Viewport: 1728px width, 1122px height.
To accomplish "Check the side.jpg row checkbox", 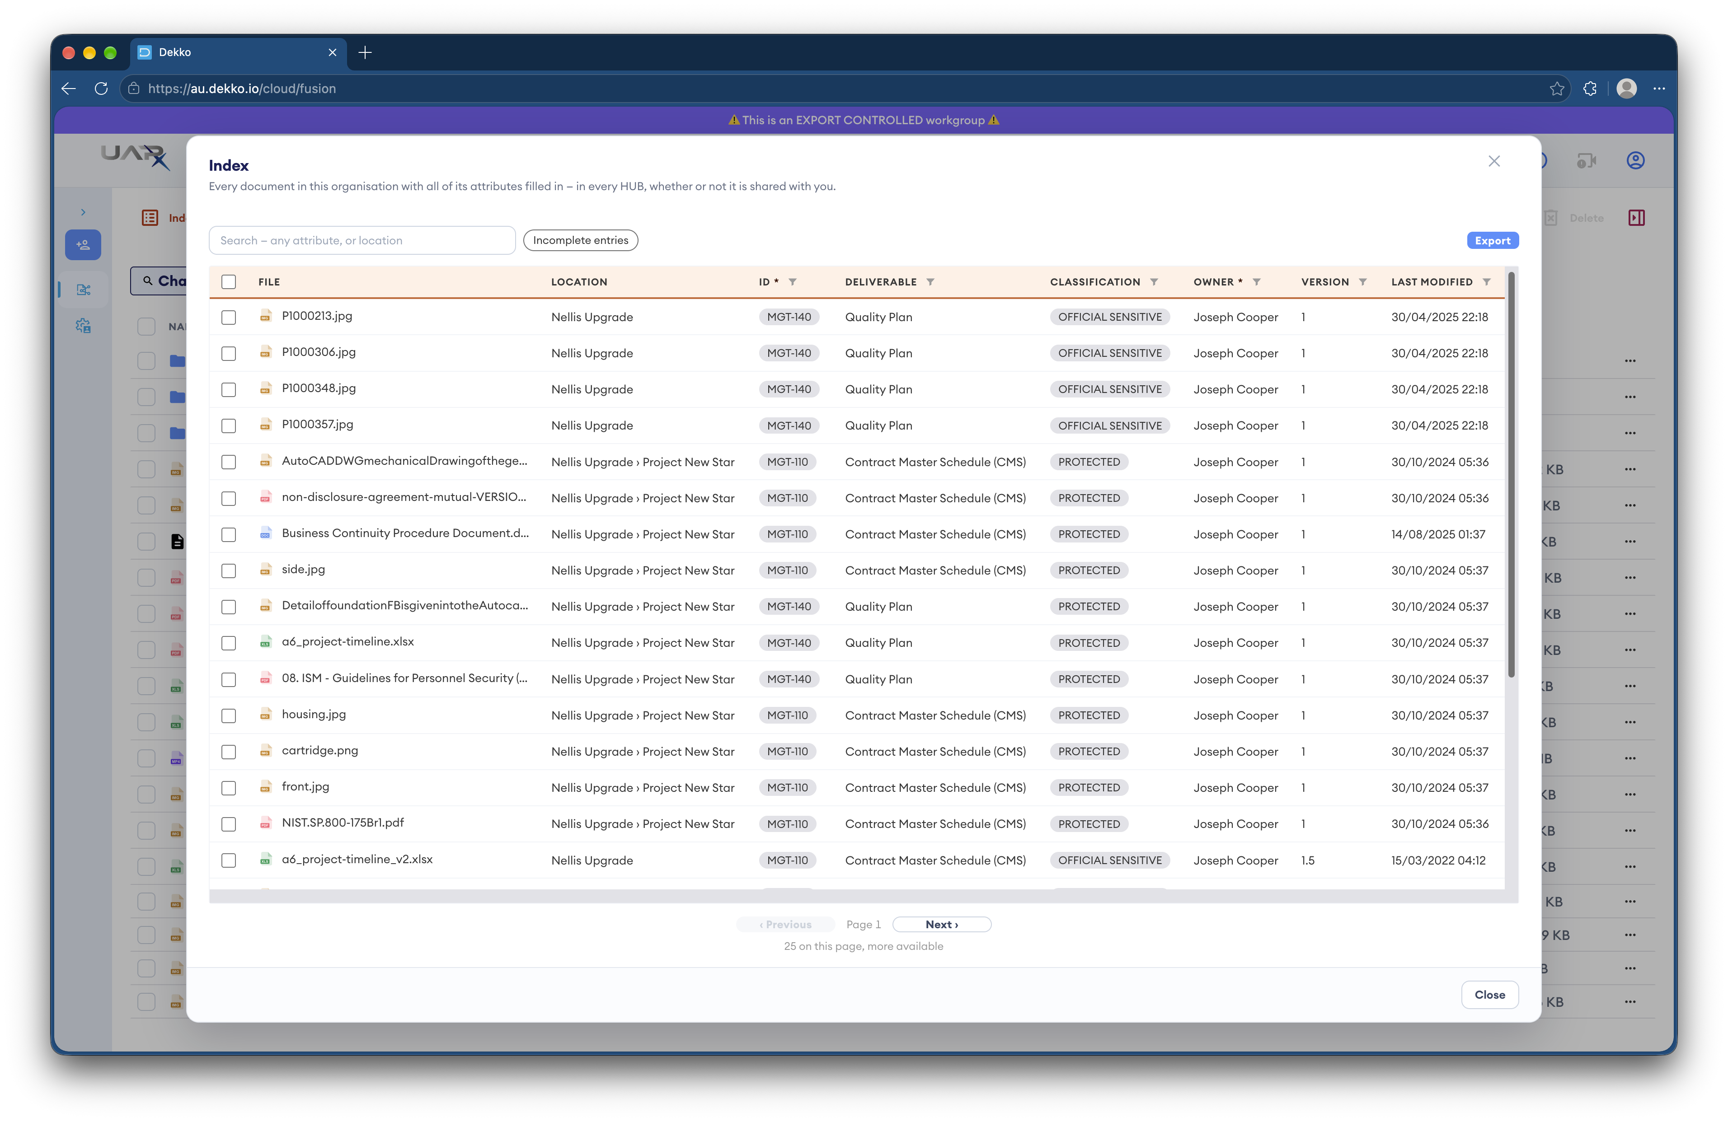I will click(x=229, y=571).
